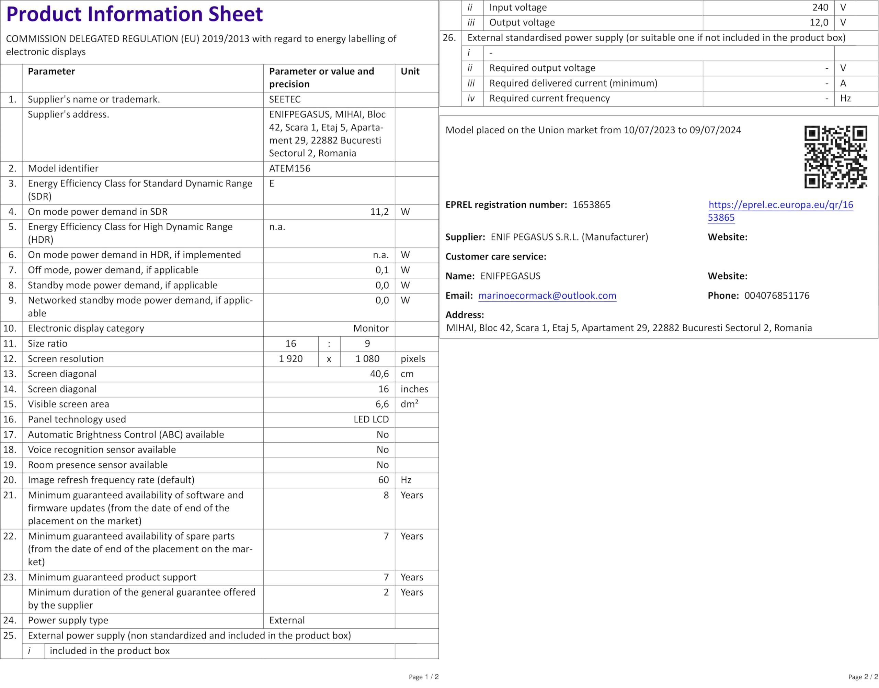This screenshot has width=879, height=688.
Task: Click the SEETEC supplier name cell
Action: click(x=285, y=100)
